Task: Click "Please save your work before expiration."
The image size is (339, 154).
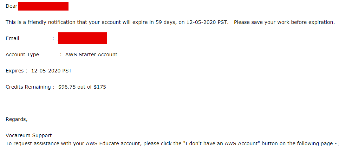Action: point(284,23)
